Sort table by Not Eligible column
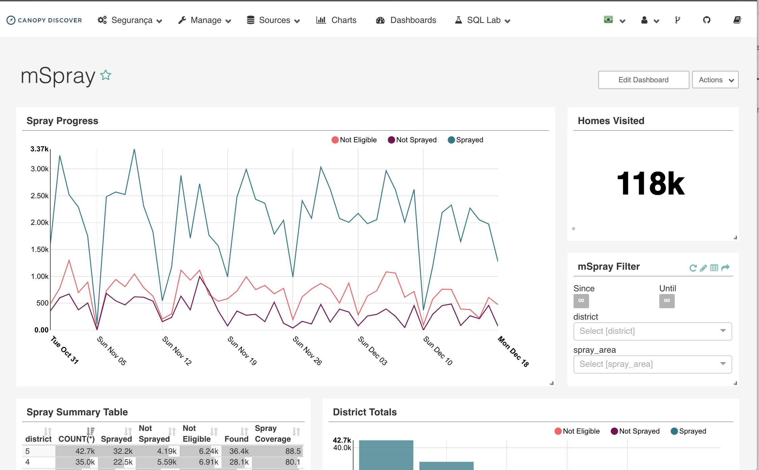Image resolution: width=759 pixels, height=470 pixels. click(x=214, y=432)
